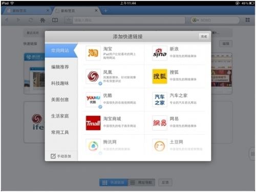The height and width of the screenshot is (192, 256).
Task: Open the bookmarks book icon
Action: point(55,20)
